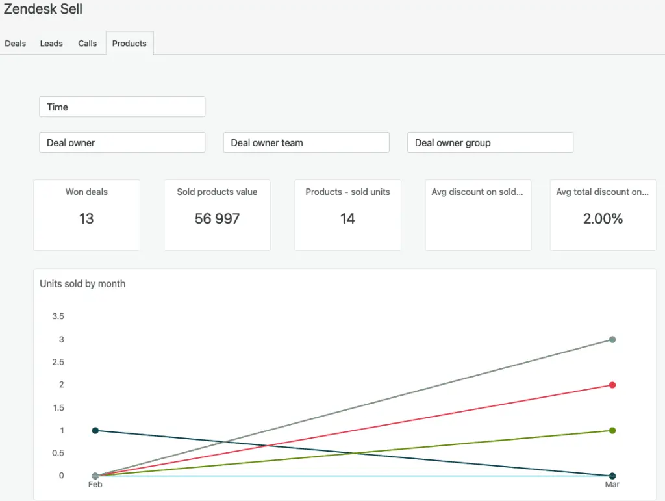Click the Won deals card label
The image size is (665, 501).
(86, 192)
